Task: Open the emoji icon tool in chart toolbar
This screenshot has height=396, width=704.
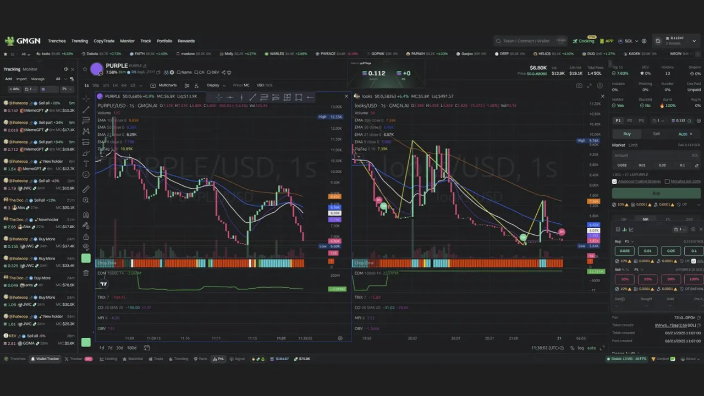Action: (86, 175)
